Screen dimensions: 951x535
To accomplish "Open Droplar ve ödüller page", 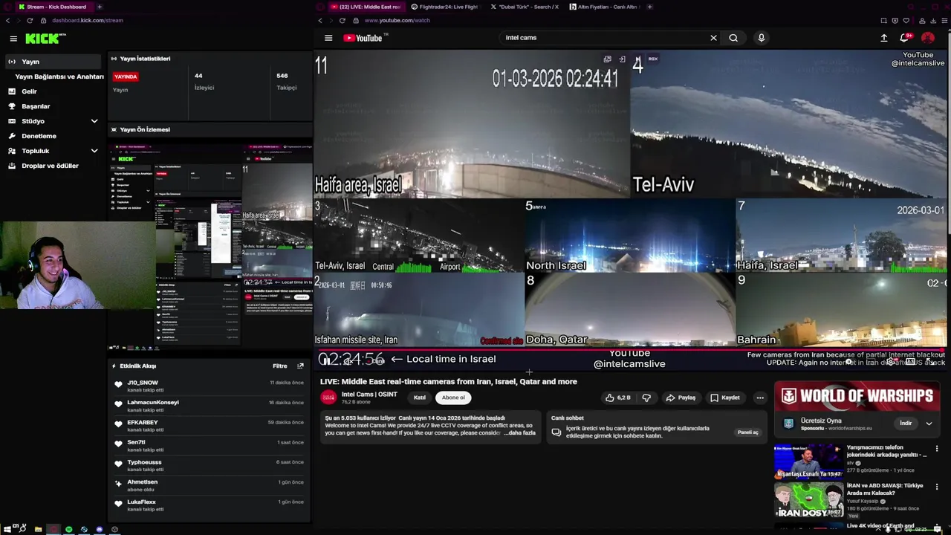I will click(x=50, y=166).
